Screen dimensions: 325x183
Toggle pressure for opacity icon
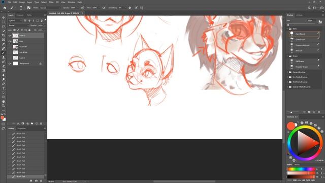[82, 8]
